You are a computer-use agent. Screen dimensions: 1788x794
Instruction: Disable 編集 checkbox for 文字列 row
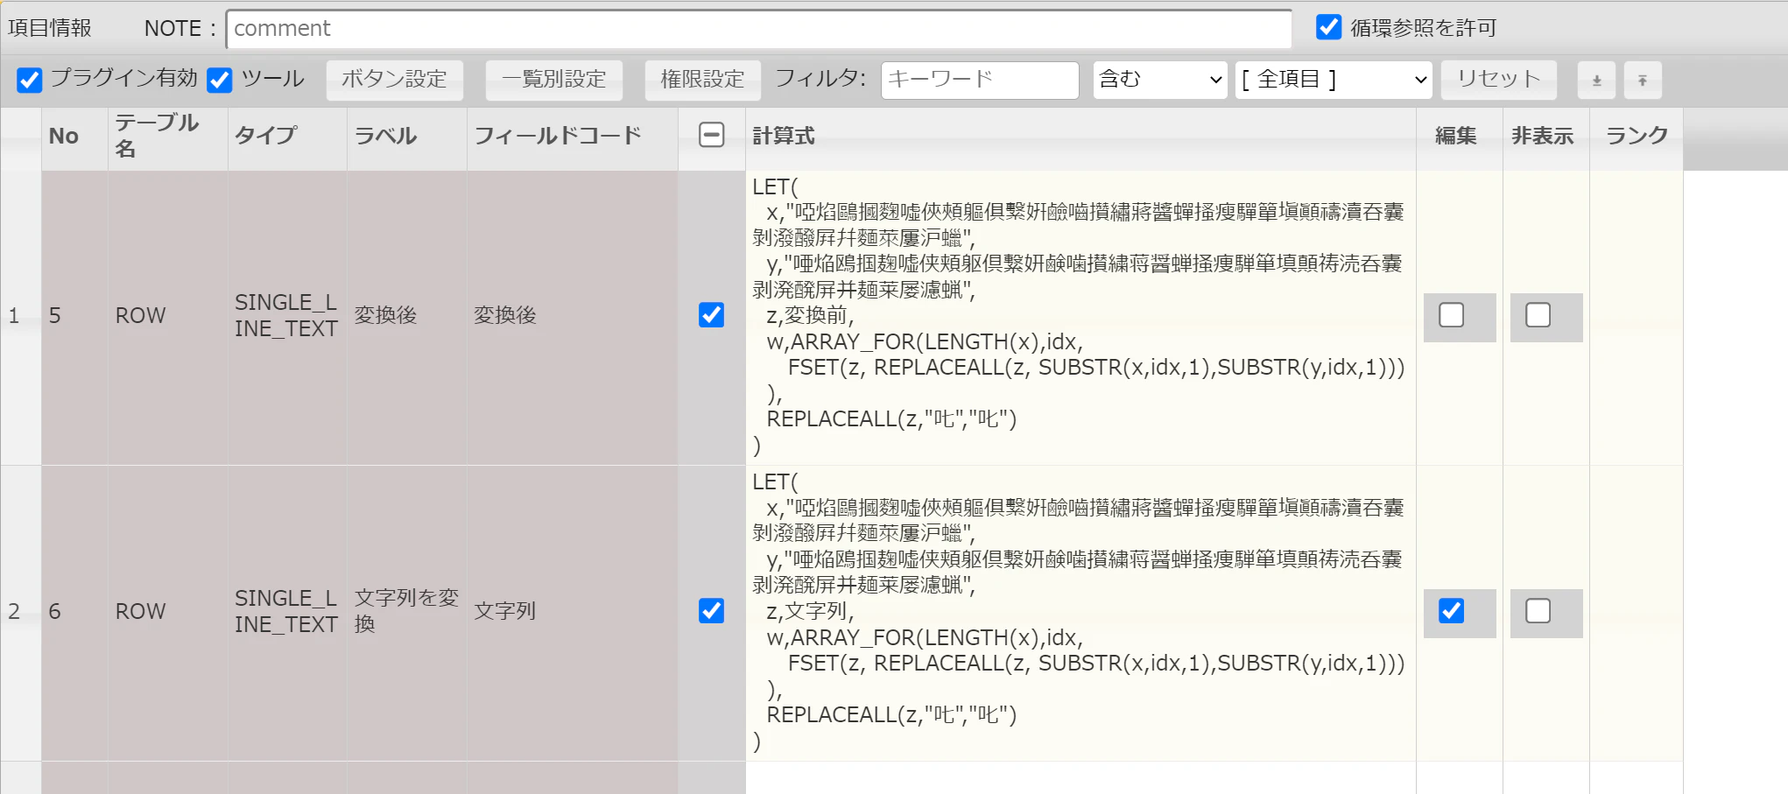(1452, 611)
